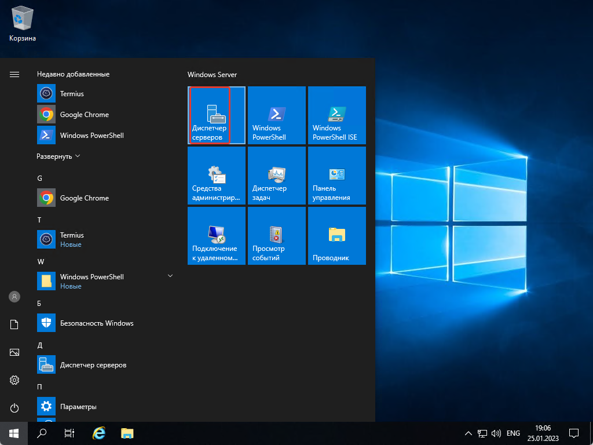Click the letter Б header in app list
The width and height of the screenshot is (593, 445).
pyautogui.click(x=39, y=304)
